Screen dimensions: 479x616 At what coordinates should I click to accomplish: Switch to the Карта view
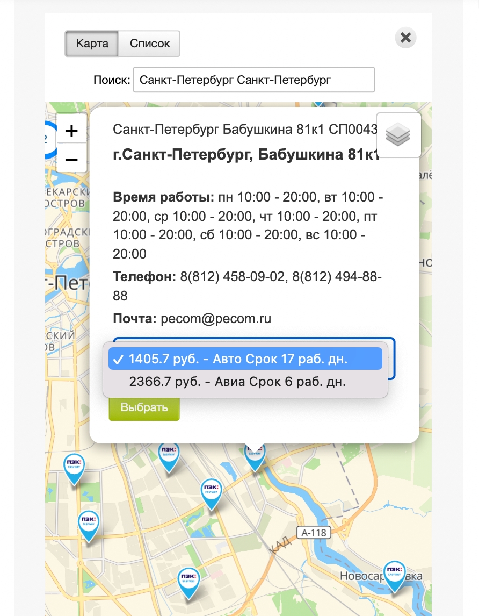pos(92,44)
